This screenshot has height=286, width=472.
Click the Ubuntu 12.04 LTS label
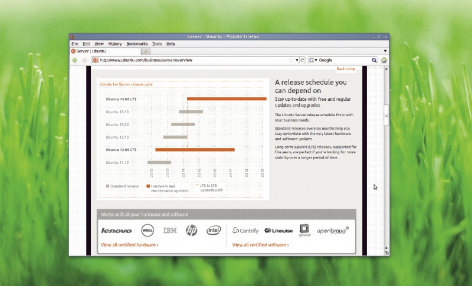121,150
